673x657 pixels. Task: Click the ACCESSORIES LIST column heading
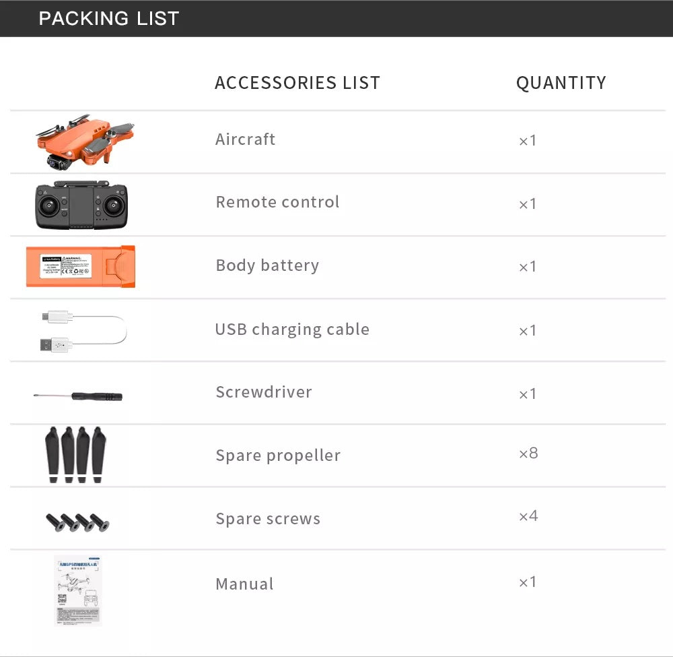pyautogui.click(x=297, y=82)
